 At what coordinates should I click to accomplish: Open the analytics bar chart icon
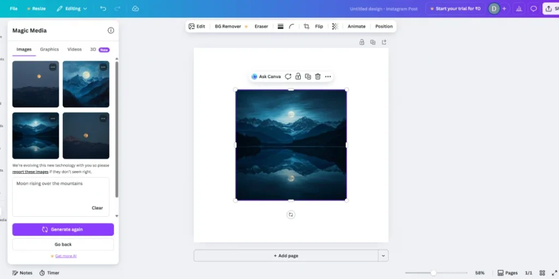click(519, 9)
